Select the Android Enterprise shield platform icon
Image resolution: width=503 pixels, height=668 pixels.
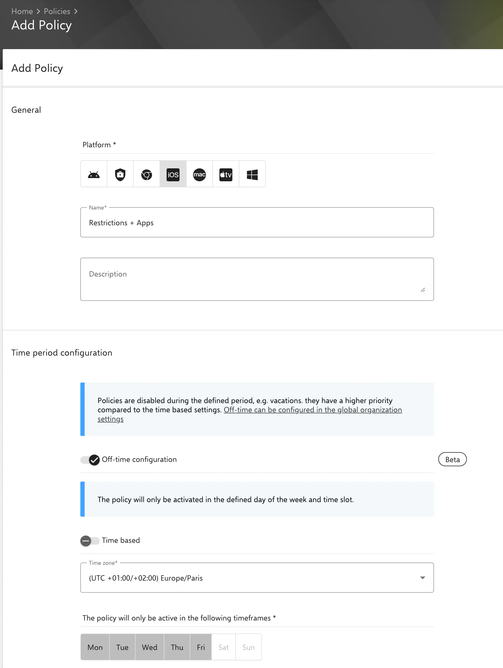click(120, 174)
